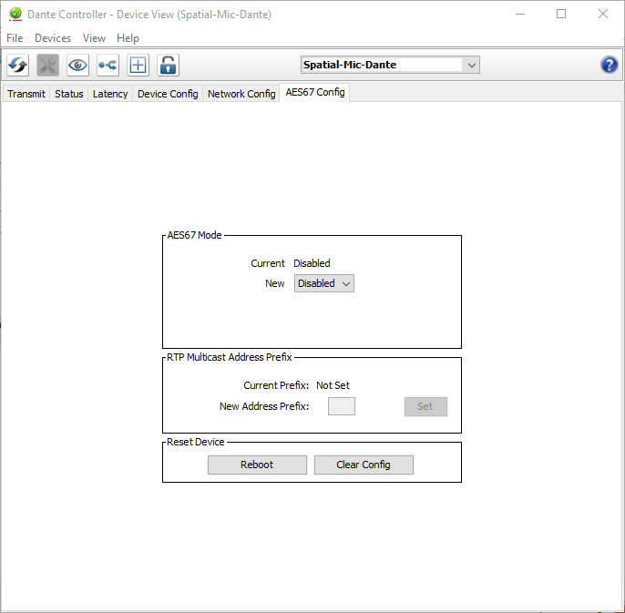This screenshot has height=613, width=625.
Task: Close the Dante Controller window
Action: click(x=603, y=14)
